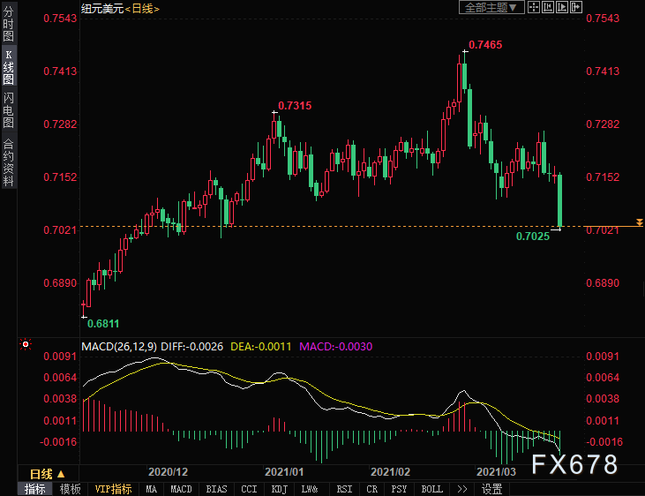Select the 合约资料 side tab
Viewport: 645px width, 496px height.
pyautogui.click(x=9, y=162)
